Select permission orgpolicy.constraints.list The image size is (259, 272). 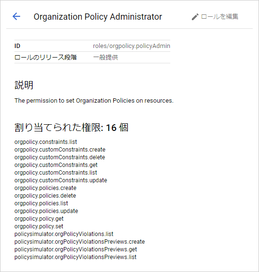pyautogui.click(x=46, y=142)
